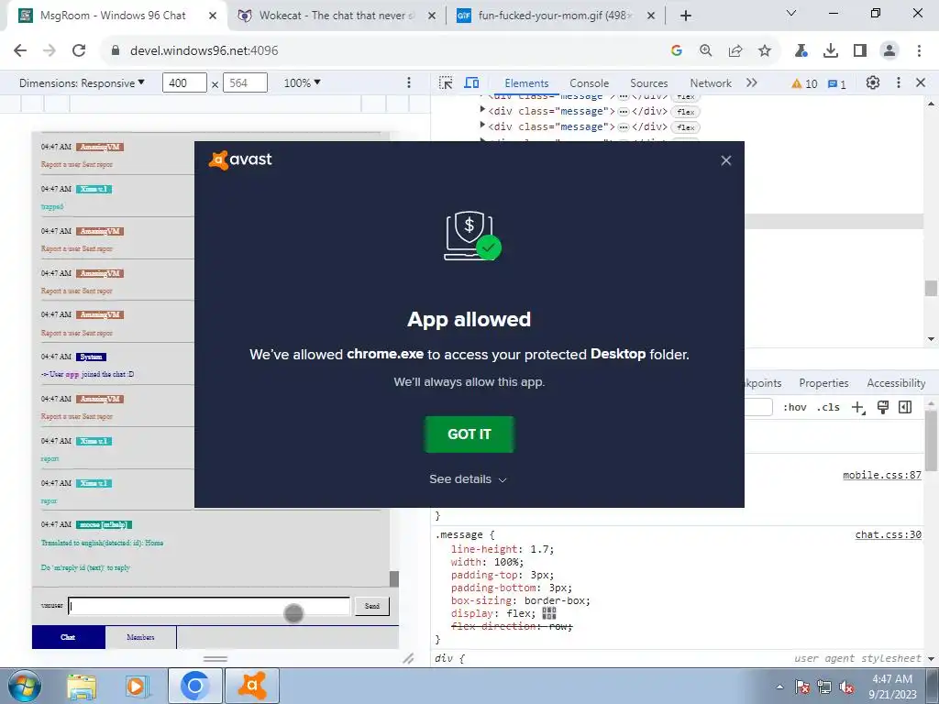This screenshot has width=939, height=704.
Task: Open the 10 warnings indicator in DevTools
Action: pos(804,83)
